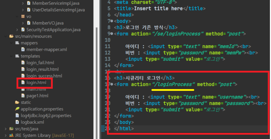Image resolution: width=271 pixels, height=139 pixels.
Task: Expand SecurityTestApplication.java node arrow
Action: pyautogui.click(x=17, y=29)
